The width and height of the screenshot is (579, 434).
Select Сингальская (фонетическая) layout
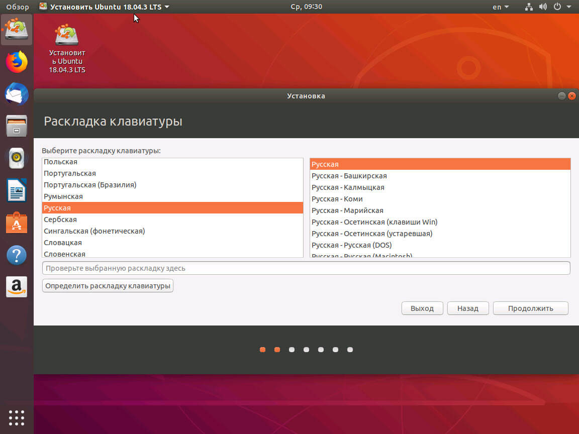tap(172, 231)
